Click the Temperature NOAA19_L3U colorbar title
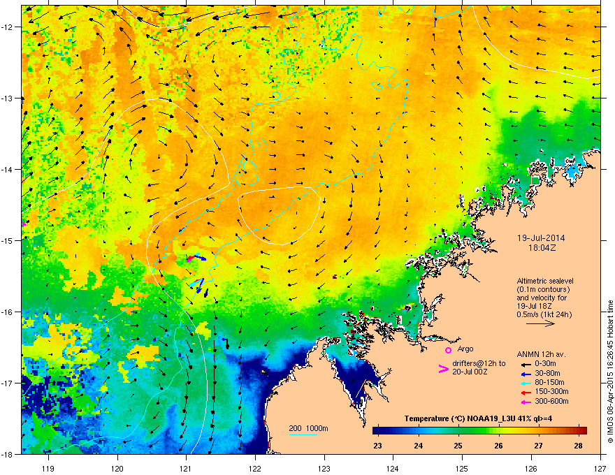The height and width of the screenshot is (475, 615). (478, 418)
